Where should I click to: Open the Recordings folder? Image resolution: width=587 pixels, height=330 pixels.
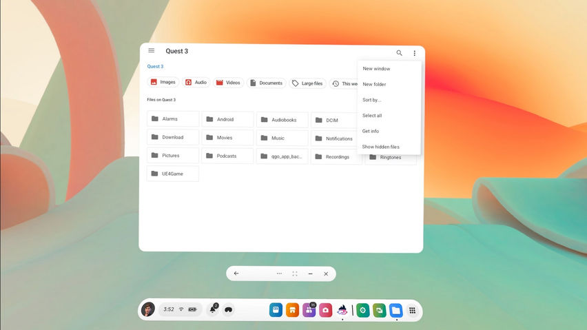[336, 157]
